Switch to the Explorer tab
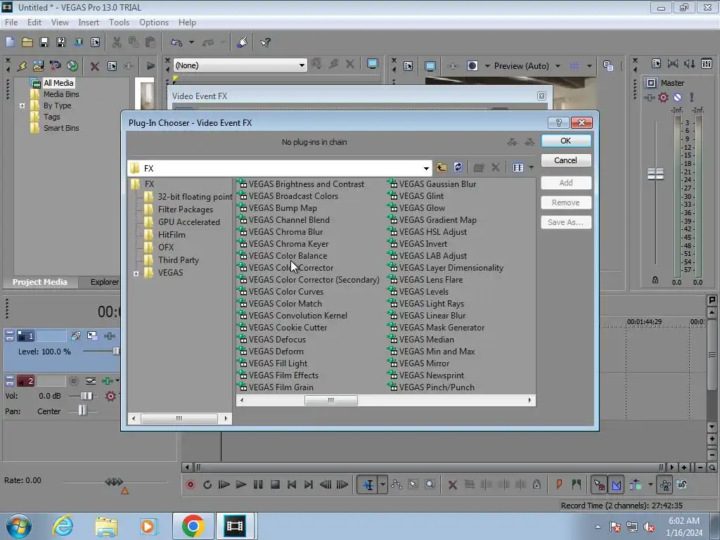The height and width of the screenshot is (540, 720). pyautogui.click(x=104, y=282)
